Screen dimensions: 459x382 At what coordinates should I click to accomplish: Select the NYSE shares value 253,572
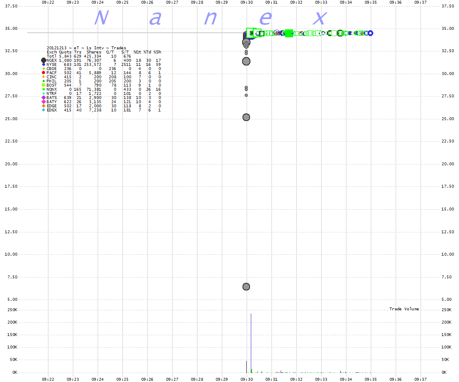pyautogui.click(x=92, y=65)
